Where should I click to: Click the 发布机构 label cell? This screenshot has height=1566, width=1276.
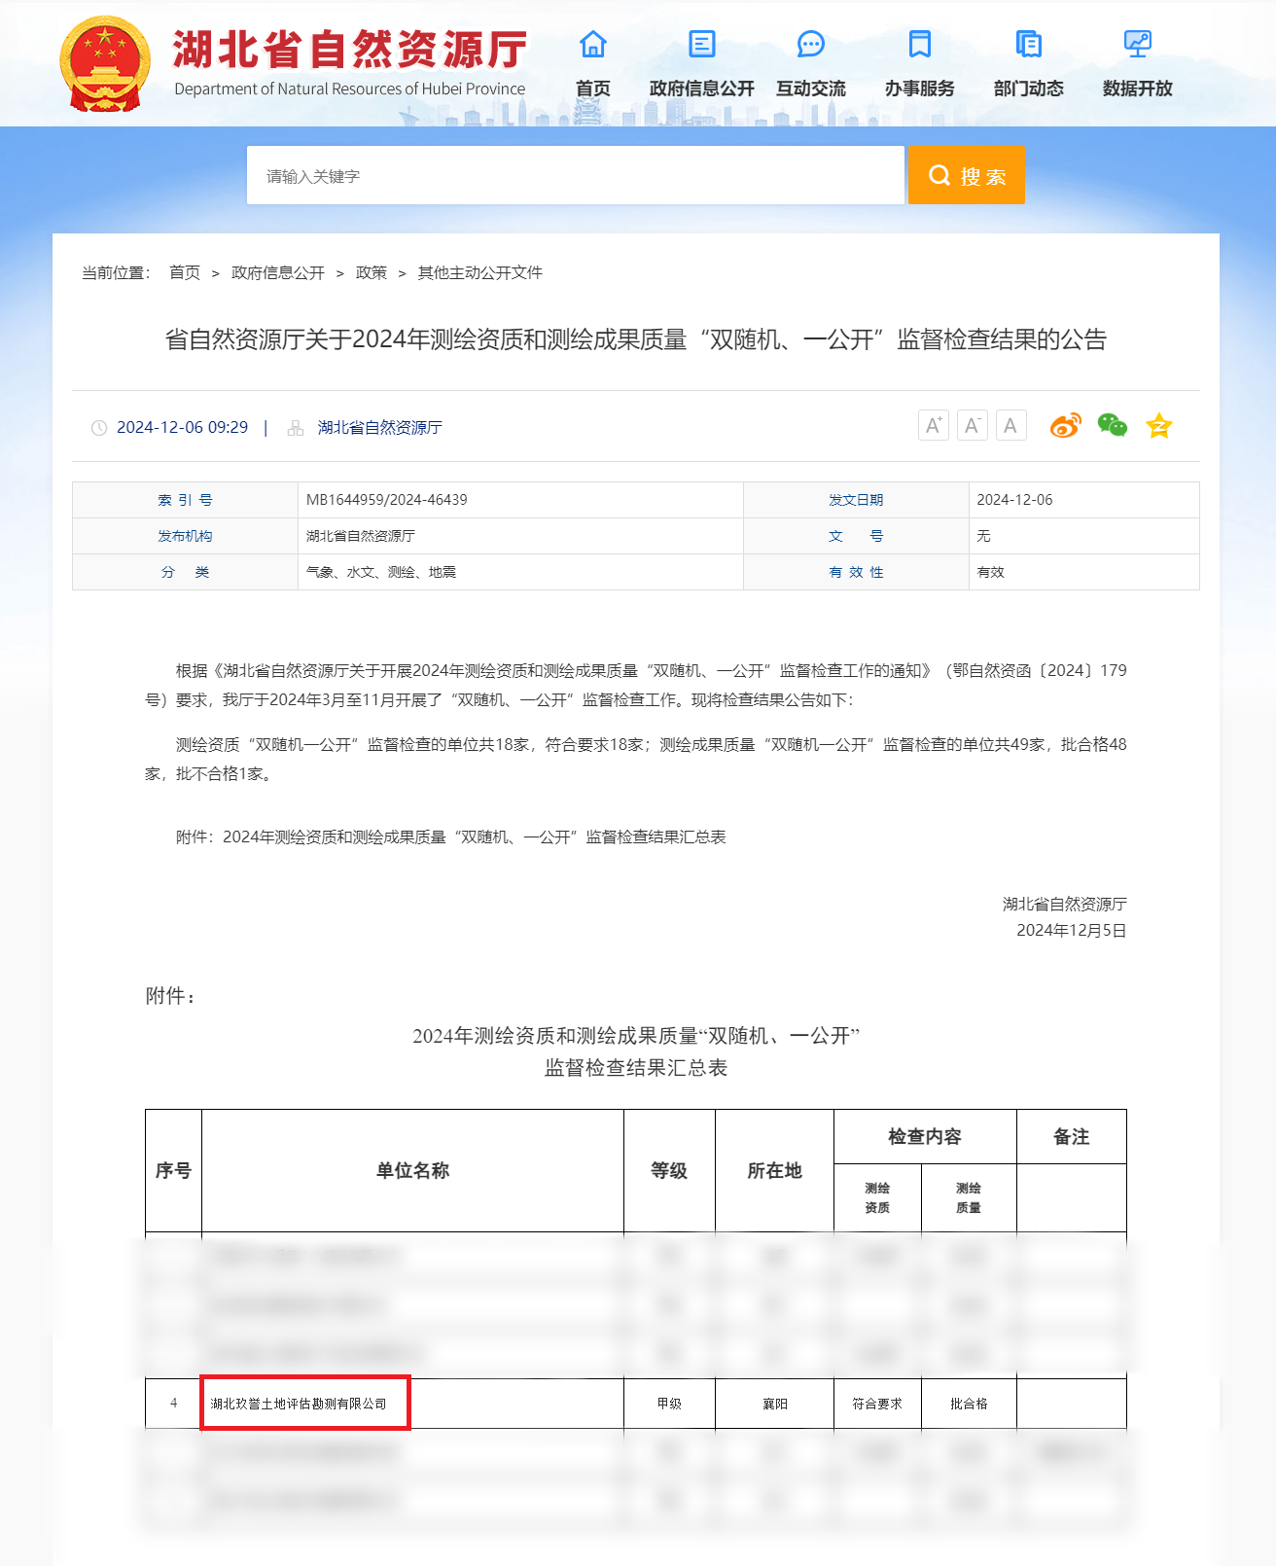tap(185, 536)
